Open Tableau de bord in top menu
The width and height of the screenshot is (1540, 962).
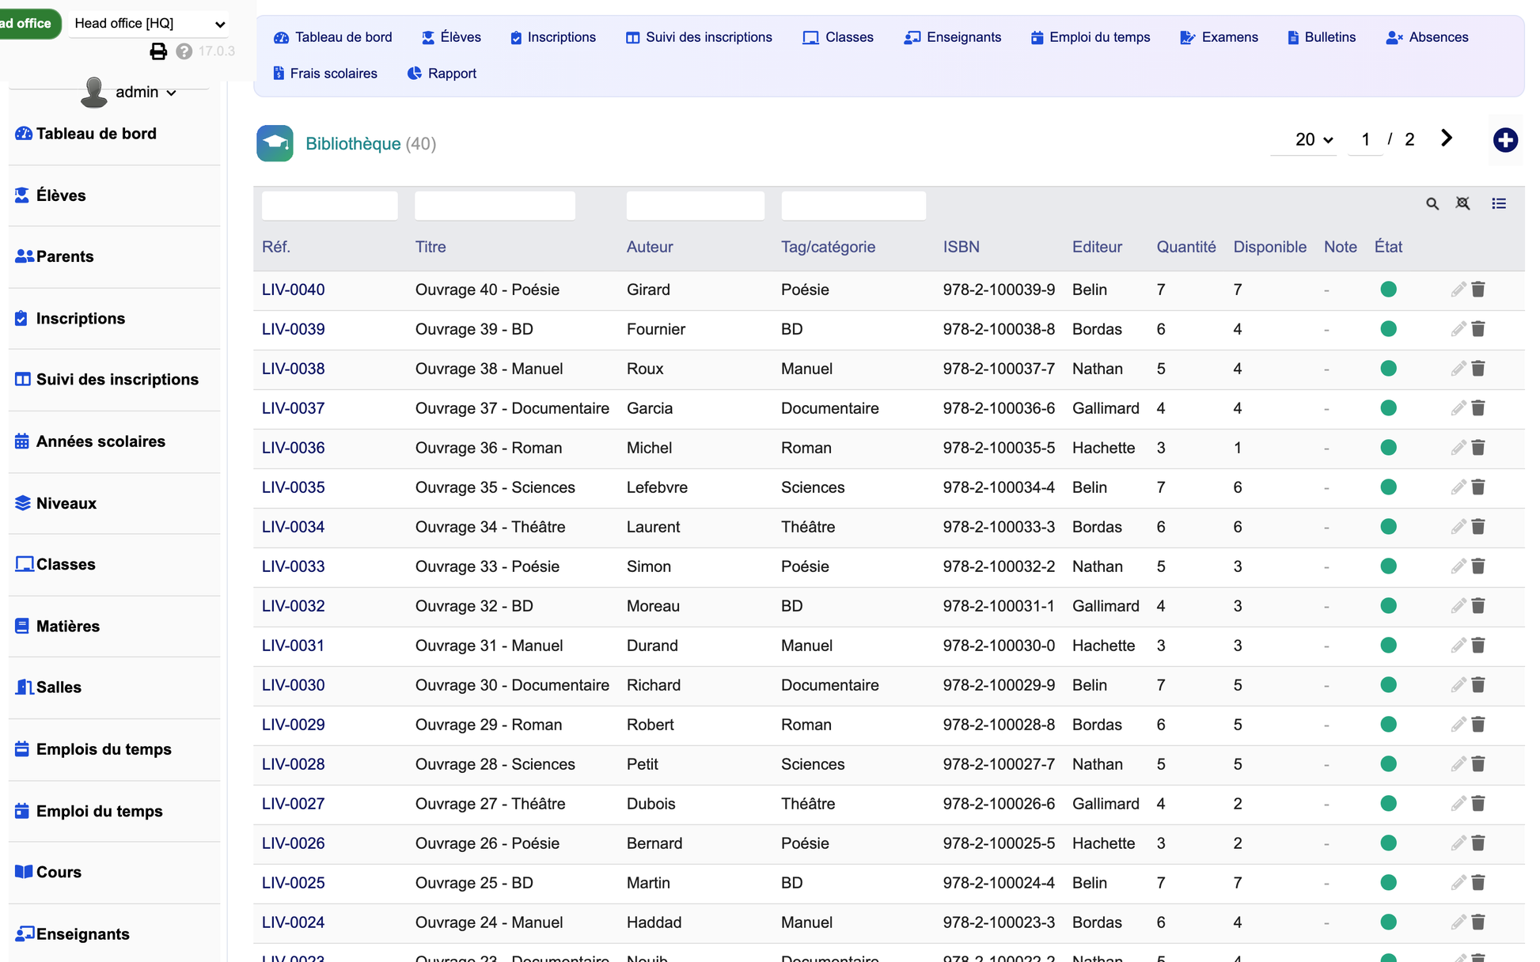333,37
